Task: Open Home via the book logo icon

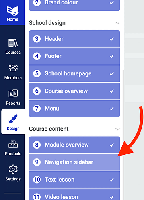Action: tap(13, 11)
